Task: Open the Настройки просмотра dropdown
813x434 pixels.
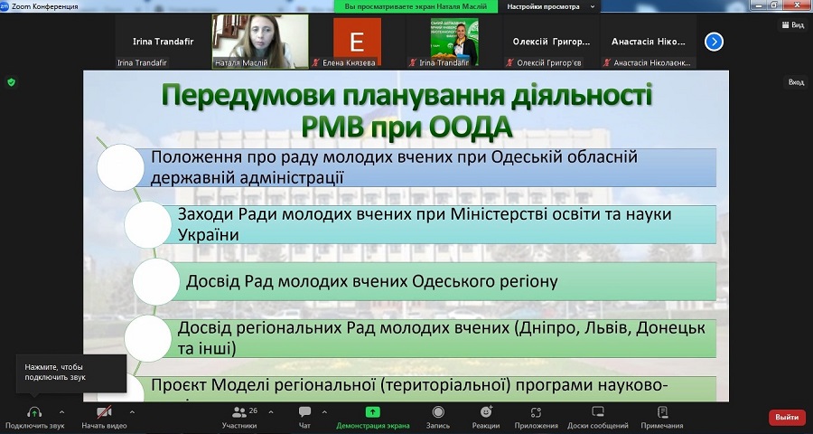Action: click(x=553, y=5)
